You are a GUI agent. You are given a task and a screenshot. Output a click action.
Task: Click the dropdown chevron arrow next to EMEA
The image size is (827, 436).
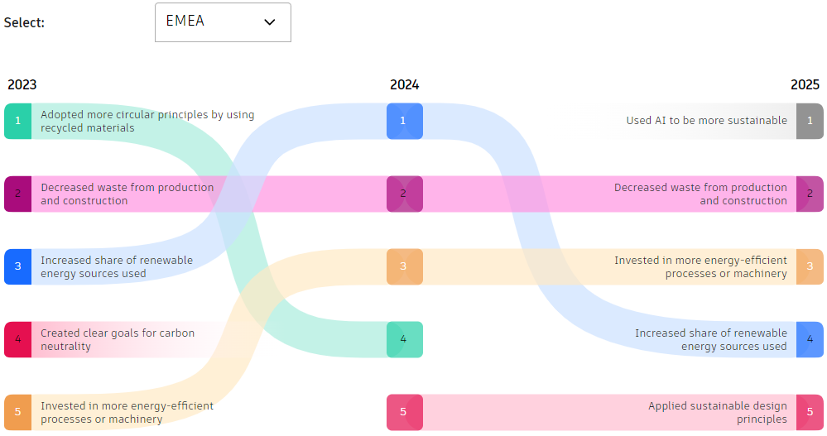269,22
